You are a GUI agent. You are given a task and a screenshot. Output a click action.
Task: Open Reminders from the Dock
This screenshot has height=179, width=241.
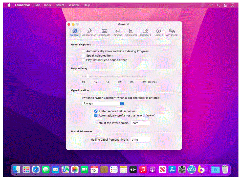[114, 170]
